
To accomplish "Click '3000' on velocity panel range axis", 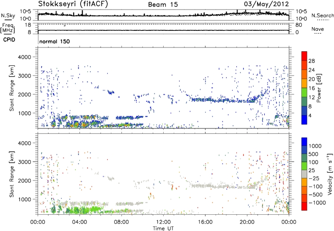I will [x=25, y=162].
